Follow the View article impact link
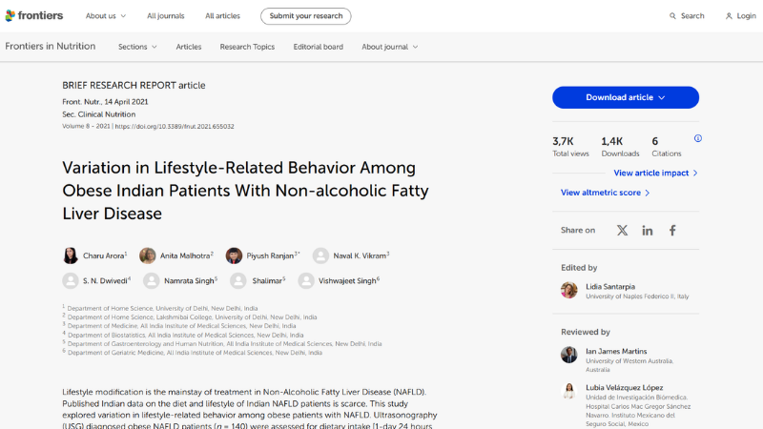Viewport: 763px width, 429px height. tap(655, 173)
